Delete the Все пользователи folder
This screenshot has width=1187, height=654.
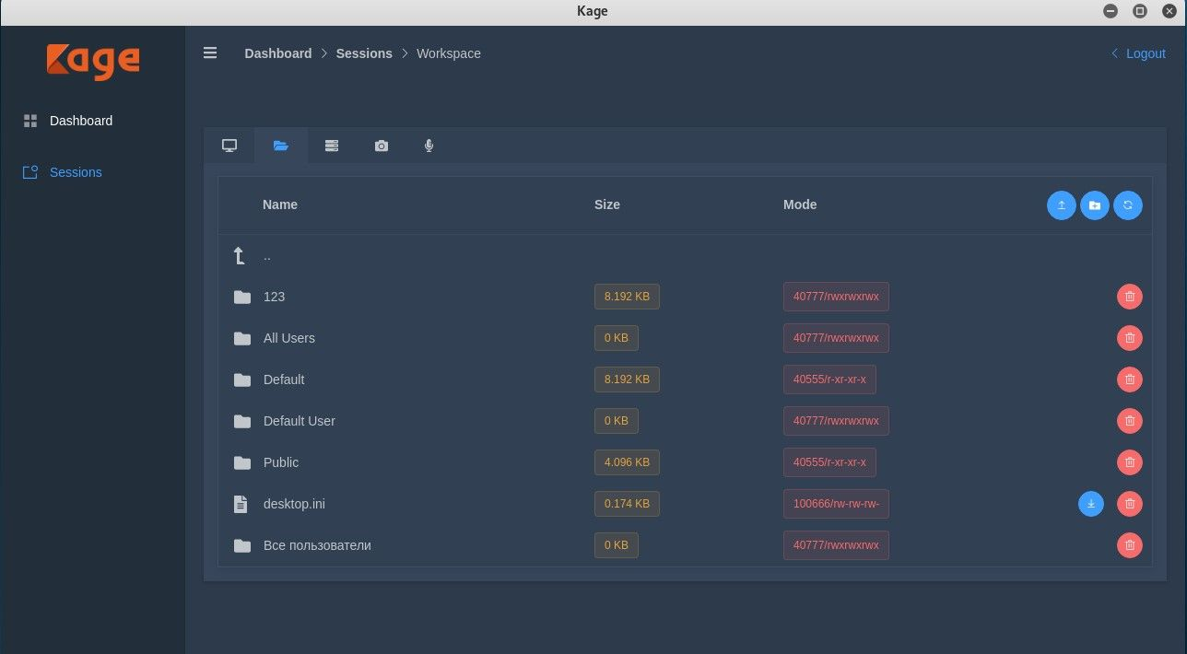coord(1130,545)
